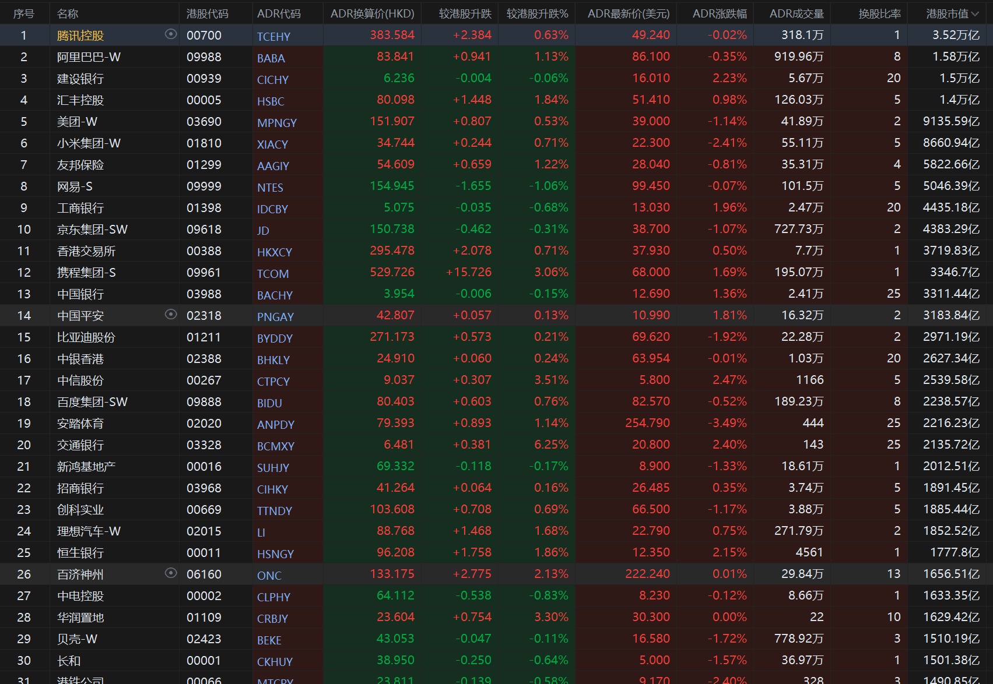Open the CKHUY ADR code
Image resolution: width=993 pixels, height=684 pixels.
coord(275,661)
